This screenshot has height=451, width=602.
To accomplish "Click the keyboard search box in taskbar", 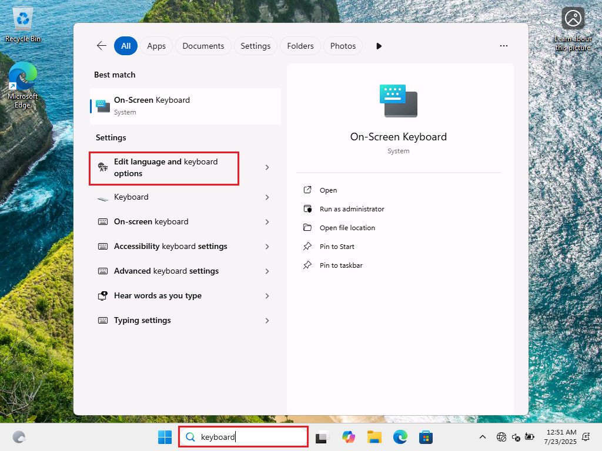I will pyautogui.click(x=243, y=437).
